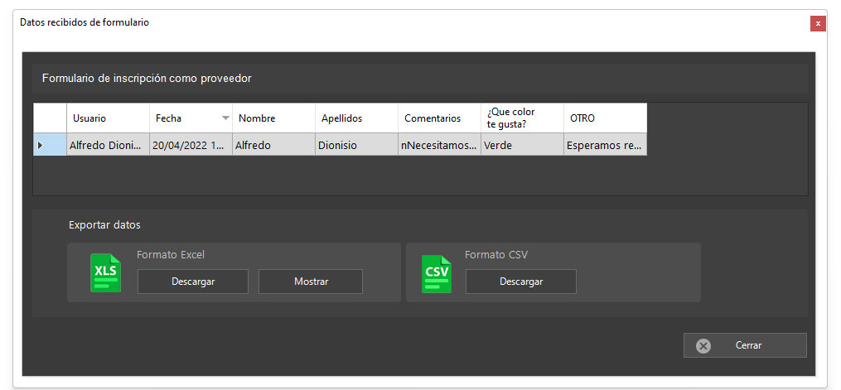Click the row indicator arrow of Alfredo row
This screenshot has width=841, height=390.
[40, 145]
